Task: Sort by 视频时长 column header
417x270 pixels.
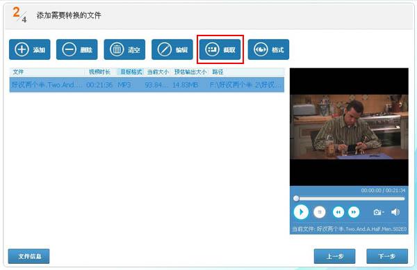Action: (x=99, y=72)
